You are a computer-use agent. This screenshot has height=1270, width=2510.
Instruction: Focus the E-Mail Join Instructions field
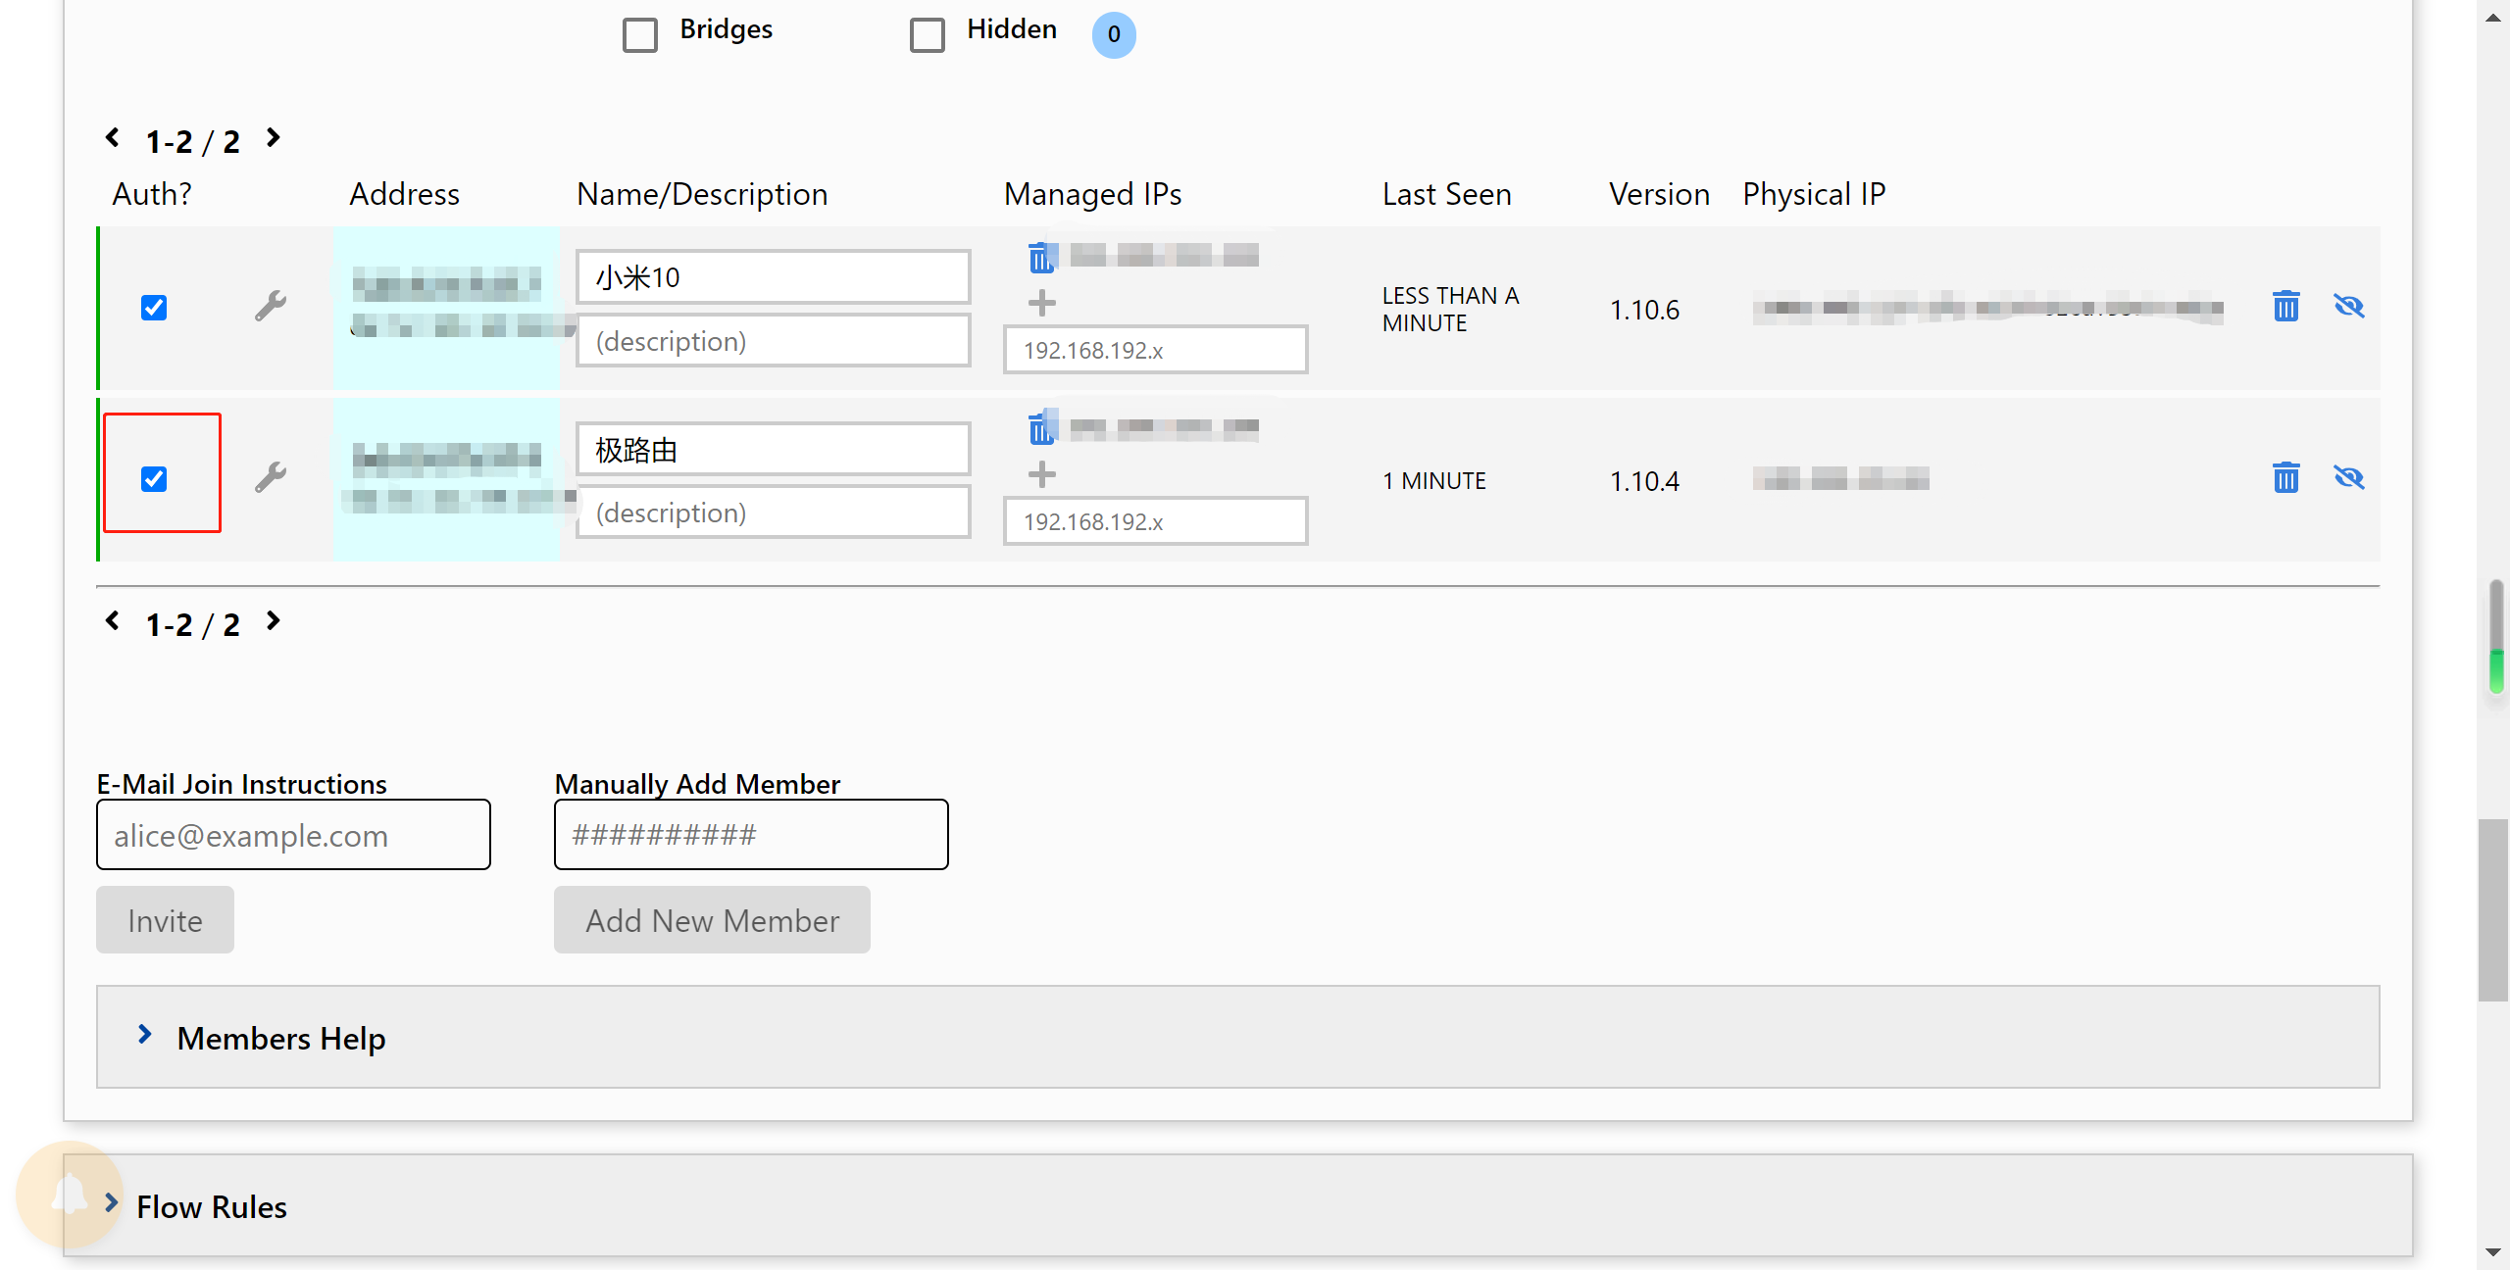pos(293,835)
